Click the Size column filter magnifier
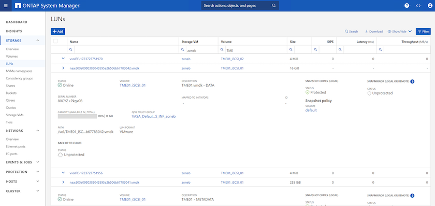Viewport: 435px width, 206px height. point(291,49)
